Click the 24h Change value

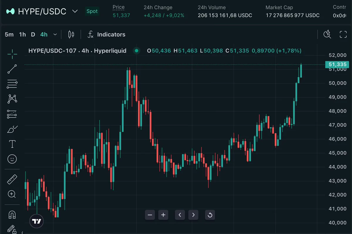click(x=164, y=15)
